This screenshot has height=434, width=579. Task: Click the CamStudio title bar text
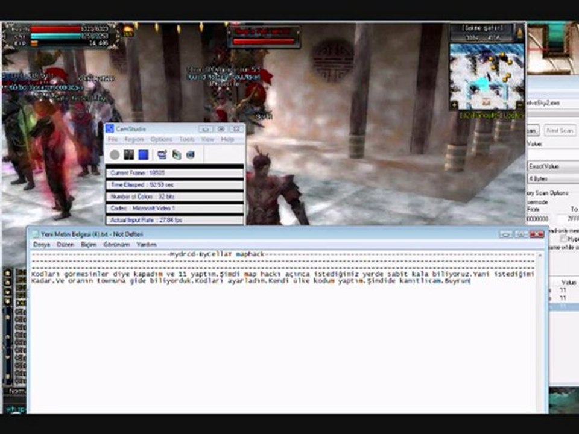click(131, 128)
